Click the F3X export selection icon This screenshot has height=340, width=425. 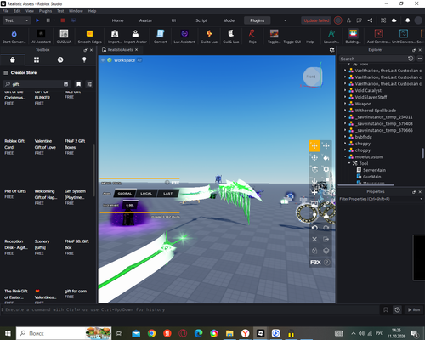pyautogui.click(x=326, y=240)
